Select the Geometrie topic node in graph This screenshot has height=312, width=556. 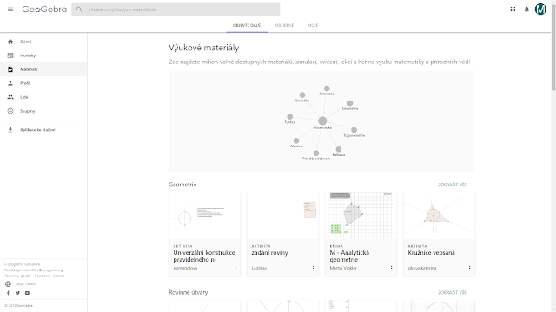click(350, 103)
